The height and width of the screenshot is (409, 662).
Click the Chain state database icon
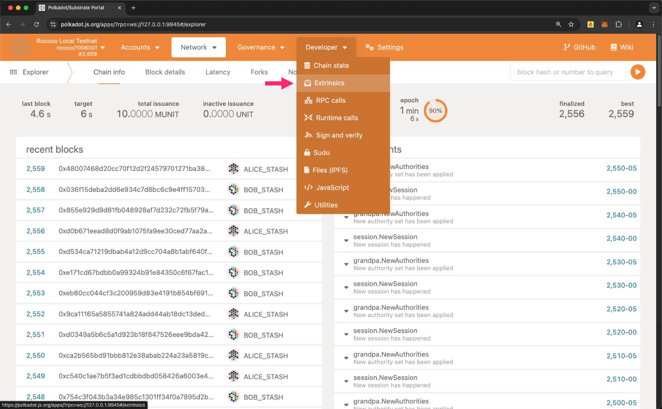tap(307, 65)
